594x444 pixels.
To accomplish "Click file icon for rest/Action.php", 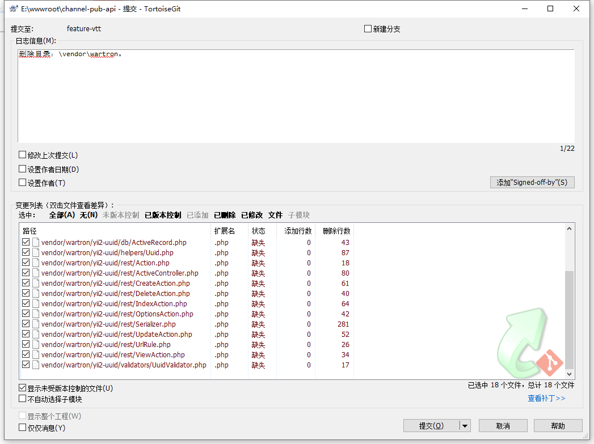I will tap(36, 263).
